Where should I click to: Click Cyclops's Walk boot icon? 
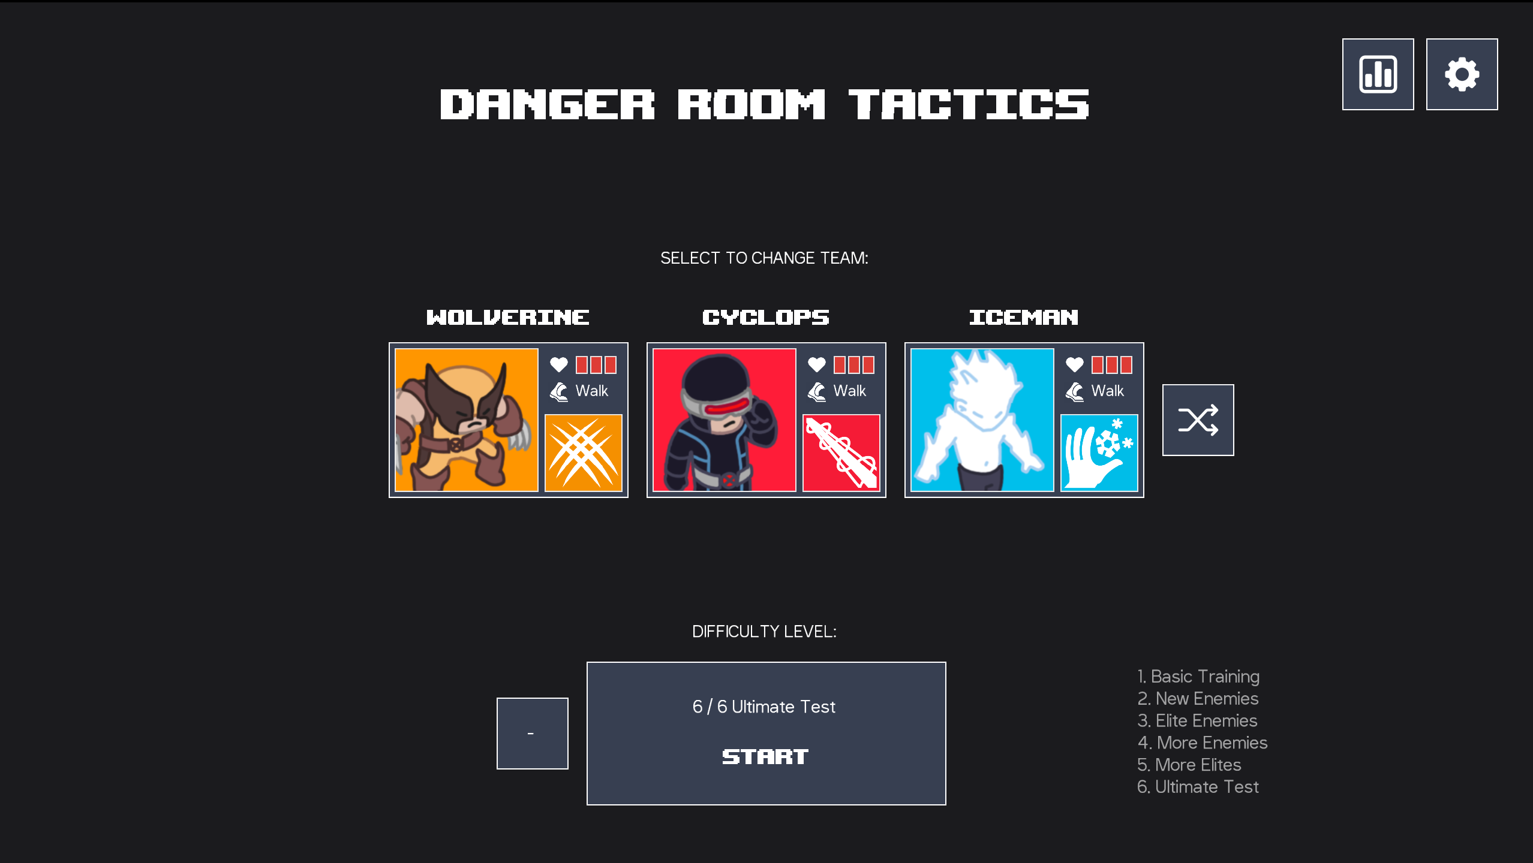coord(816,391)
